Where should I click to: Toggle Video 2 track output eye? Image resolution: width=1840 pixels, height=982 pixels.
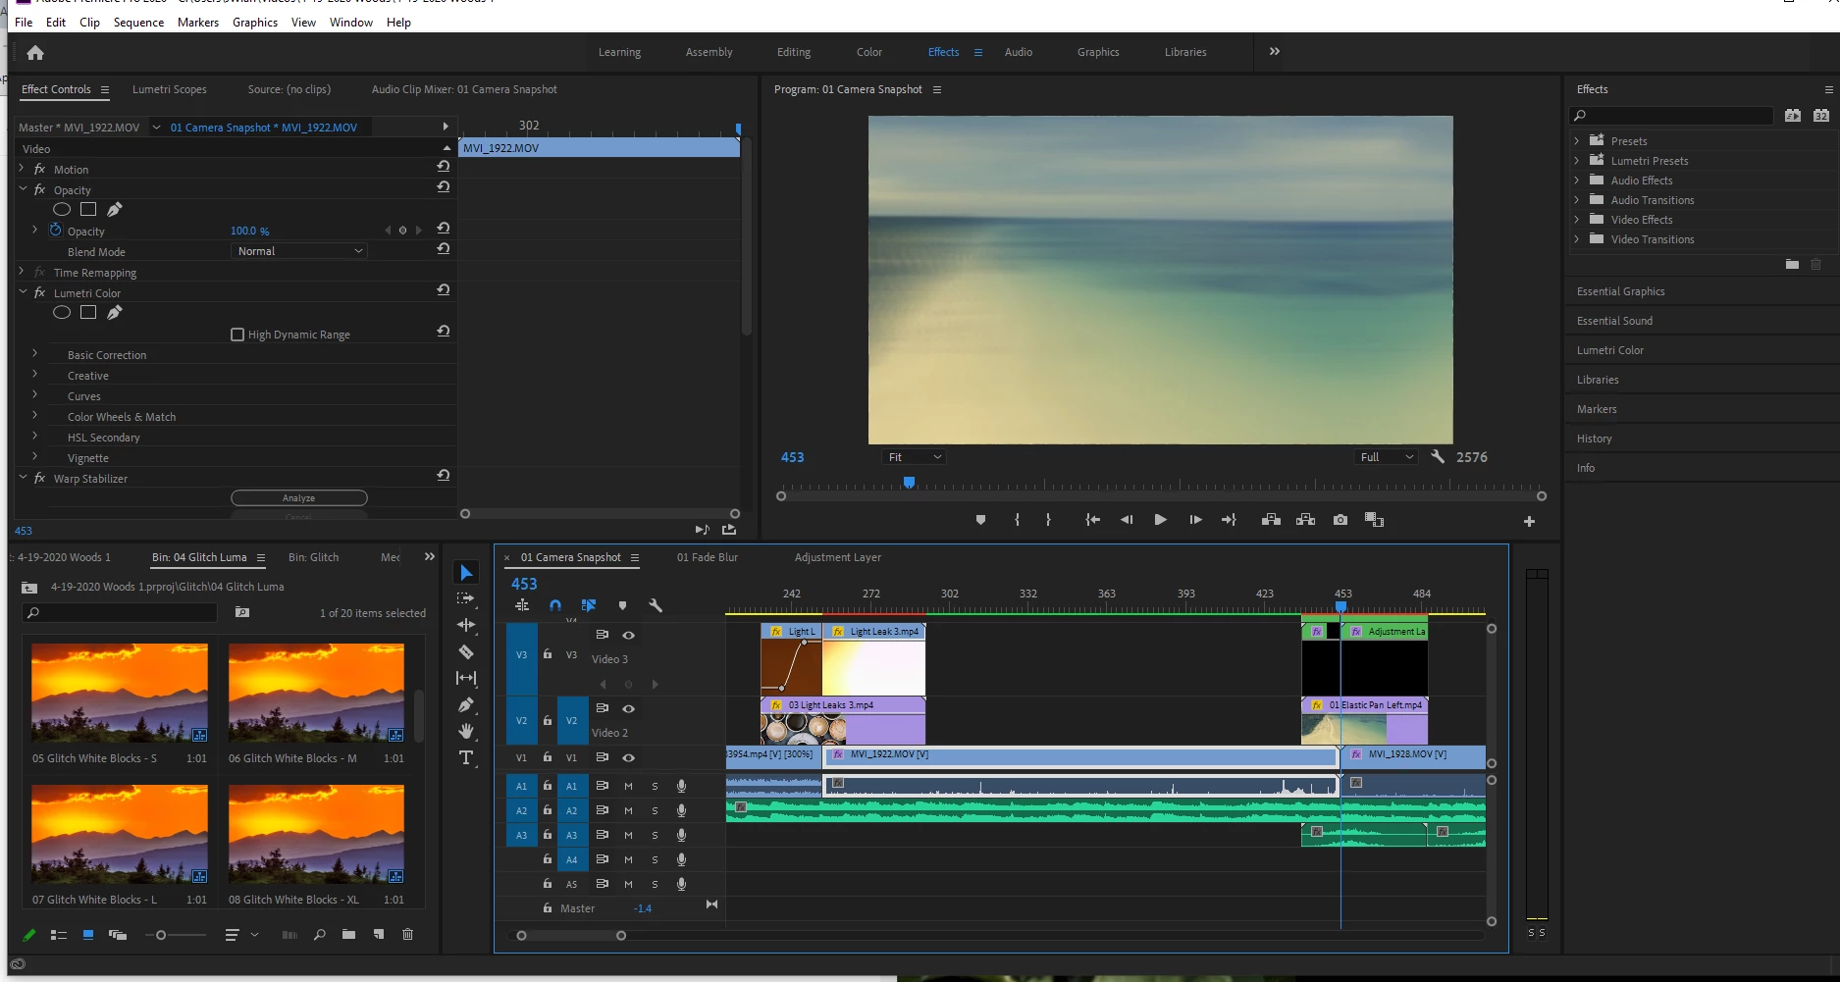point(628,708)
